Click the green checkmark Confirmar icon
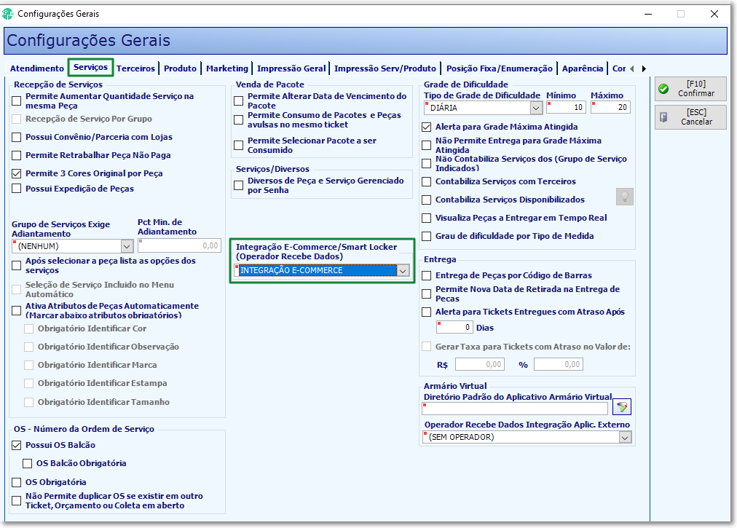737x528 pixels. point(663,88)
